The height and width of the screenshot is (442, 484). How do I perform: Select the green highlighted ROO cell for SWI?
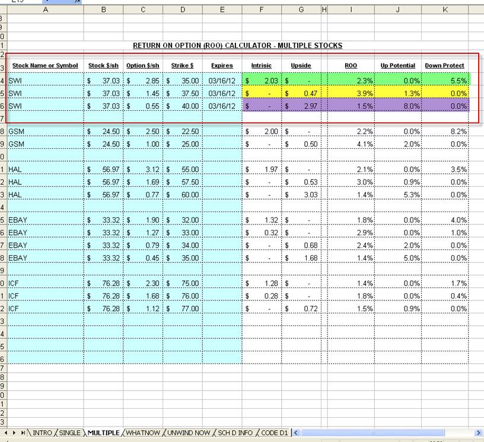point(351,80)
